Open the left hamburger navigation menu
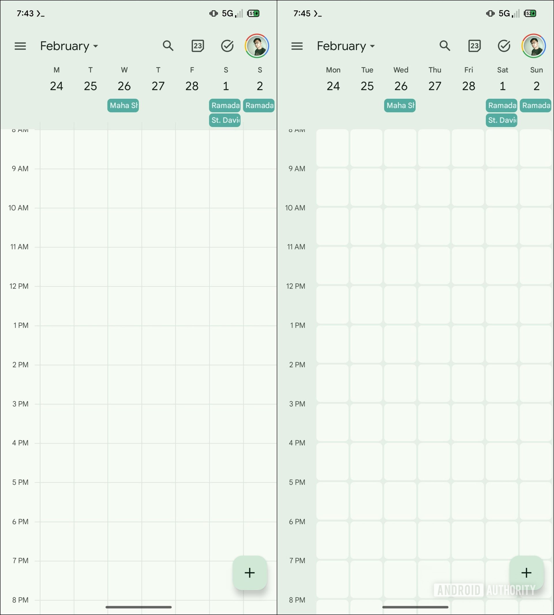554x615 pixels. [x=21, y=46]
